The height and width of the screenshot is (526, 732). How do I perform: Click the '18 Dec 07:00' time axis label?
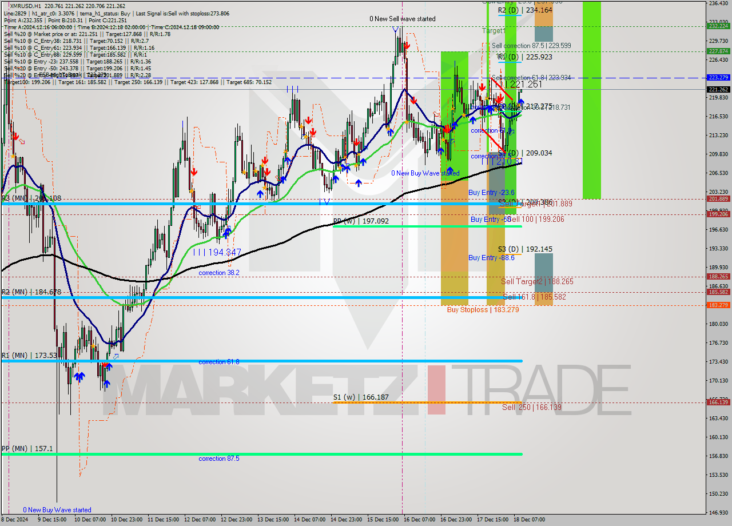tap(529, 520)
